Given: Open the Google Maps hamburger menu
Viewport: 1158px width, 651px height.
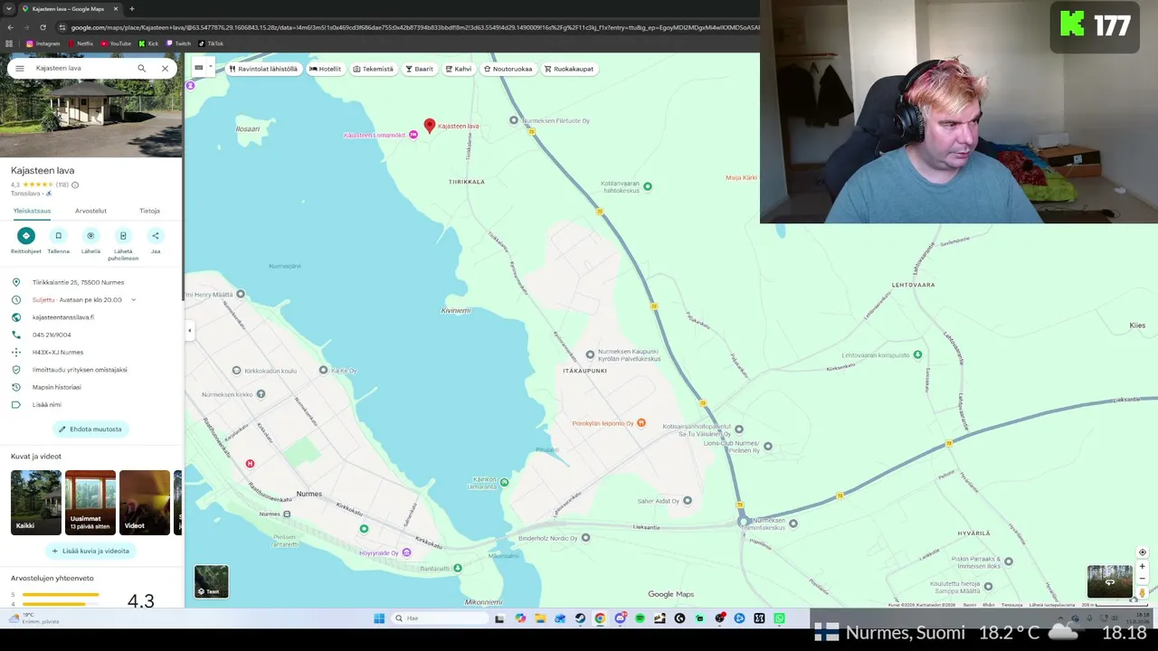Looking at the screenshot, I should 20,69.
